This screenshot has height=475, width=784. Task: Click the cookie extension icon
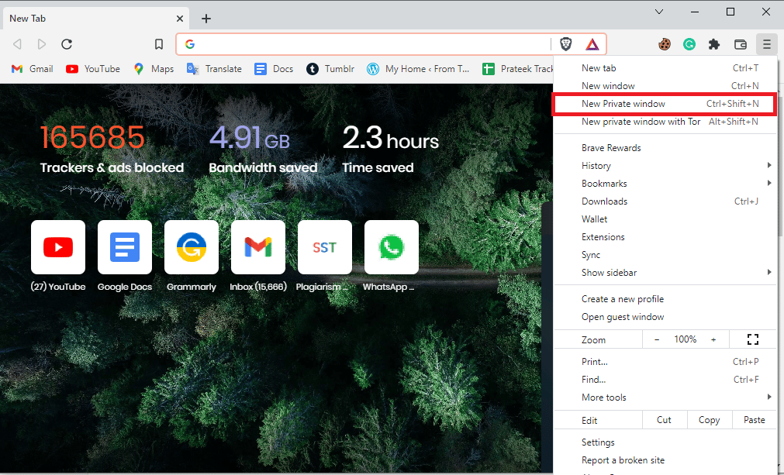665,44
